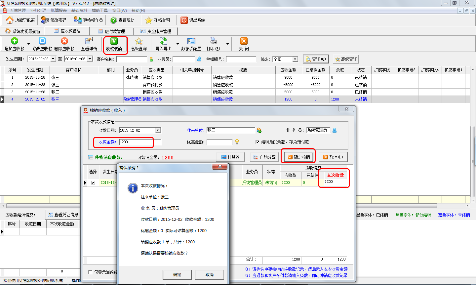Screen dimensions: 476x285
Task: Click the 收款金额 input field
Action: click(x=140, y=142)
